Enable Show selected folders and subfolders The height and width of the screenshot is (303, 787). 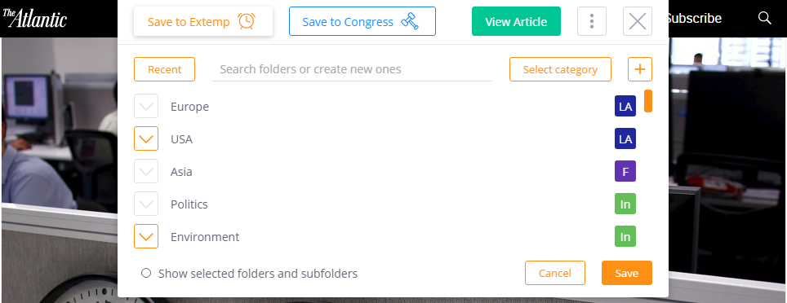coord(146,274)
